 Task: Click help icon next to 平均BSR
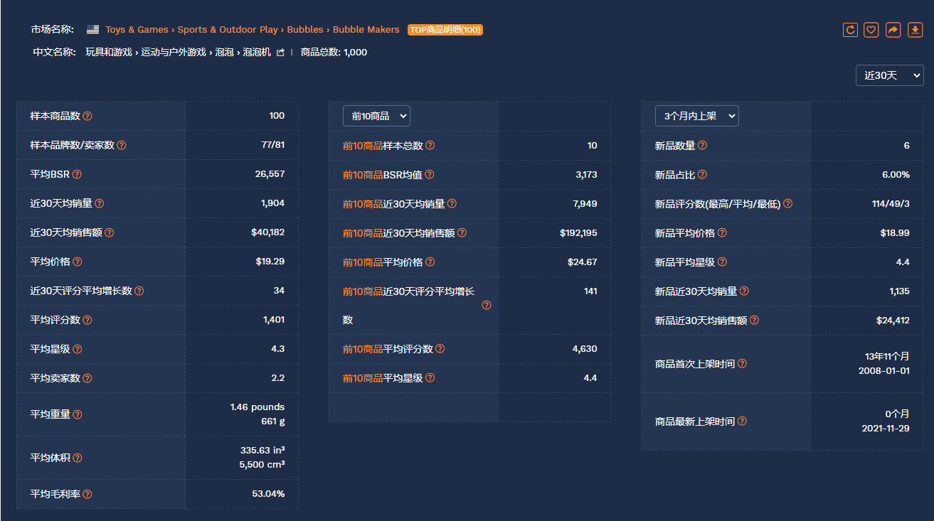tap(77, 174)
